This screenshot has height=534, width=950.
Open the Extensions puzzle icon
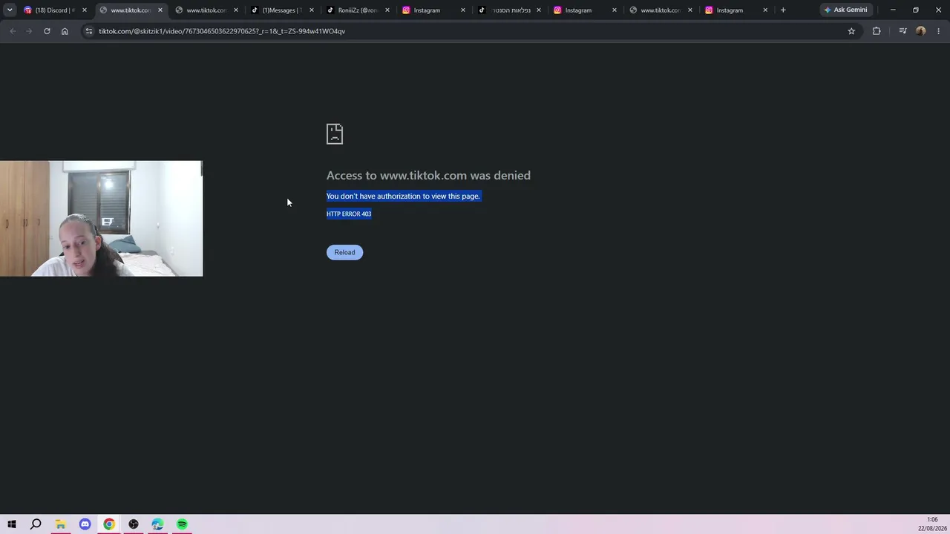point(877,31)
